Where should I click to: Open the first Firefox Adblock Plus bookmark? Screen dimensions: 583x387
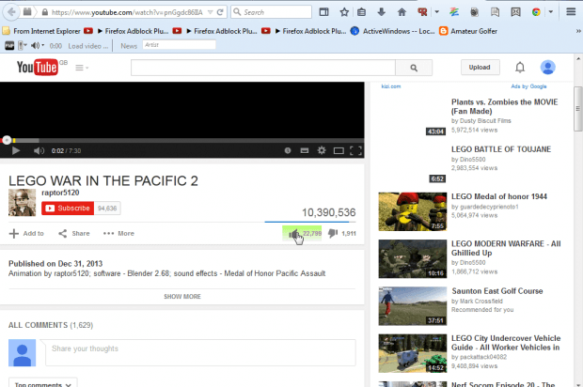click(126, 31)
